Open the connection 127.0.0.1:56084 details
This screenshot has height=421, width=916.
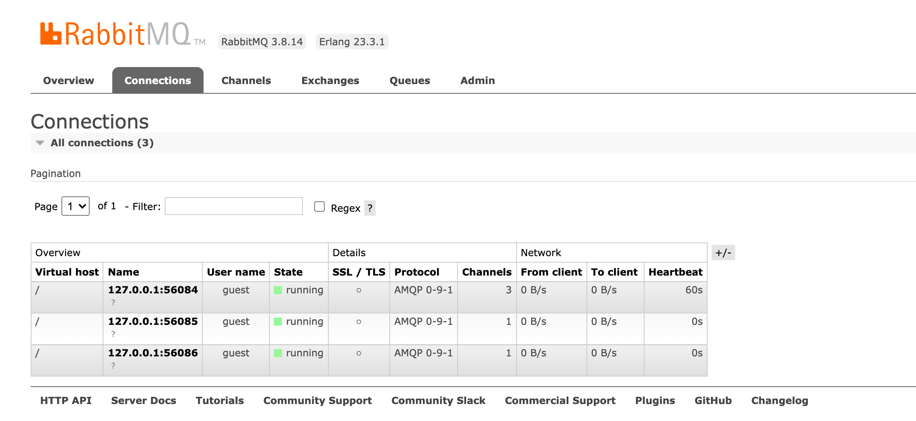tap(153, 289)
